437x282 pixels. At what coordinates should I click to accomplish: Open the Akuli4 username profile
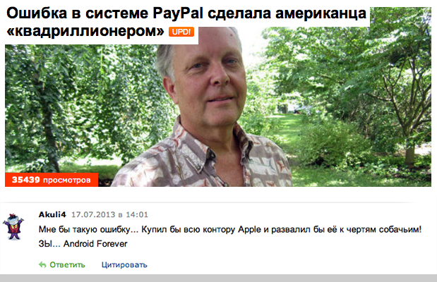coord(52,214)
